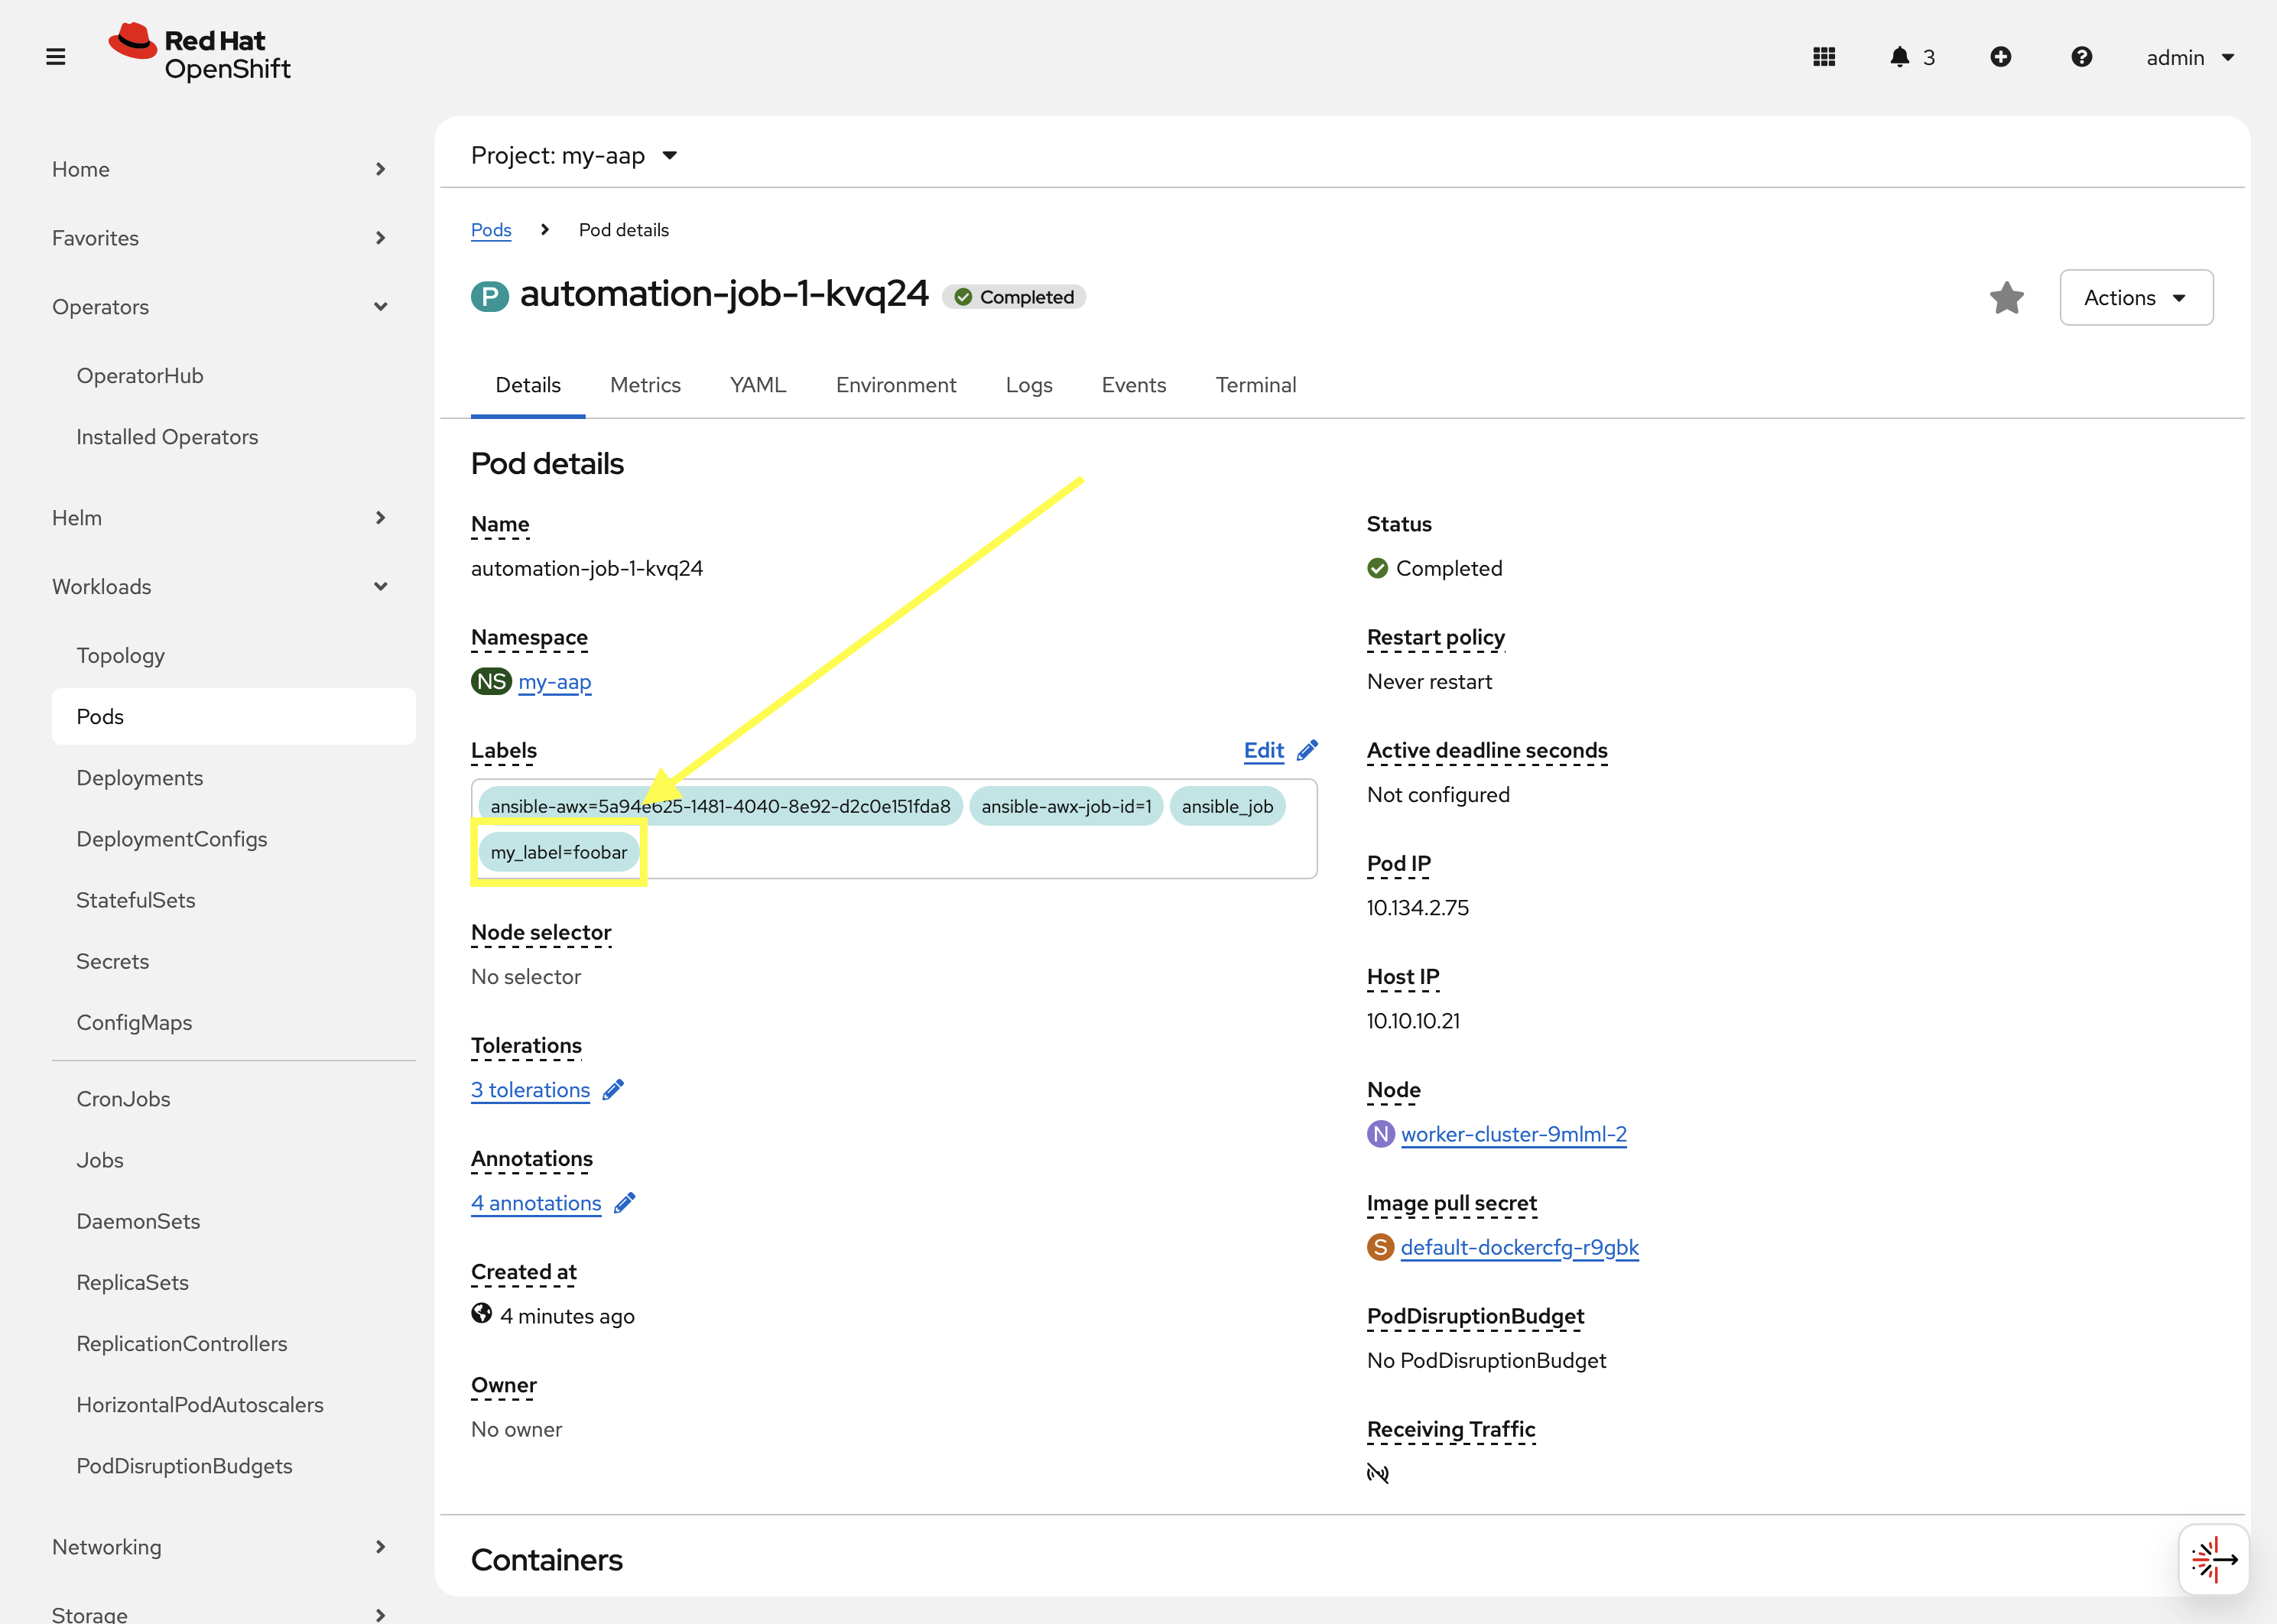
Task: Open the Project my-aap dropdown
Action: (x=575, y=155)
